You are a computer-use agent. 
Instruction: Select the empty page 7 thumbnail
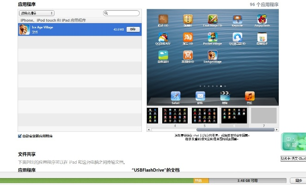263,115
